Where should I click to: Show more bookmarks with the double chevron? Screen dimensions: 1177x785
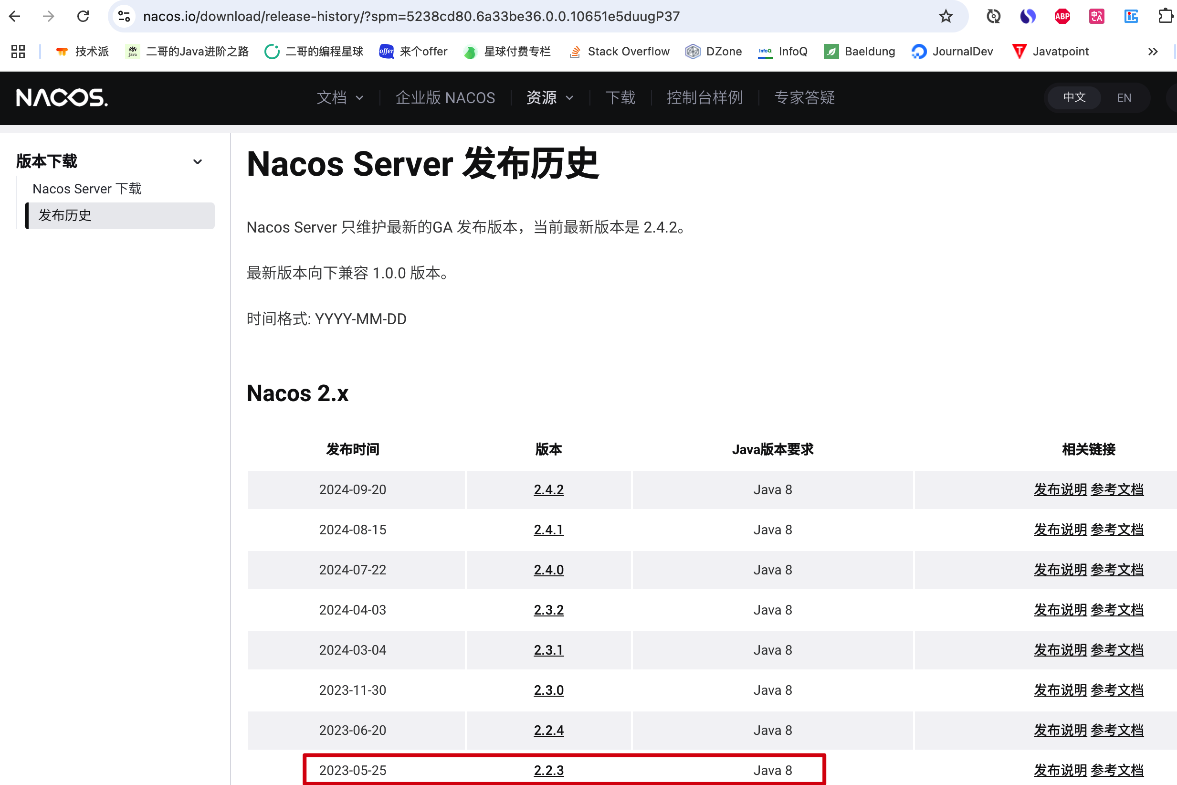pyautogui.click(x=1153, y=52)
